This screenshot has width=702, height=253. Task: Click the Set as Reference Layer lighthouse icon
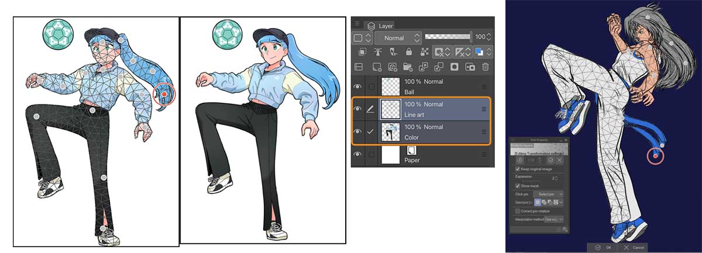pos(378,51)
